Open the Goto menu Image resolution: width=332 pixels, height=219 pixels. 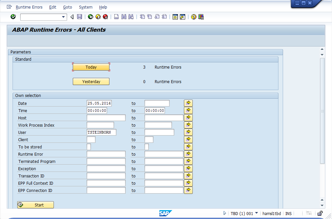point(67,7)
